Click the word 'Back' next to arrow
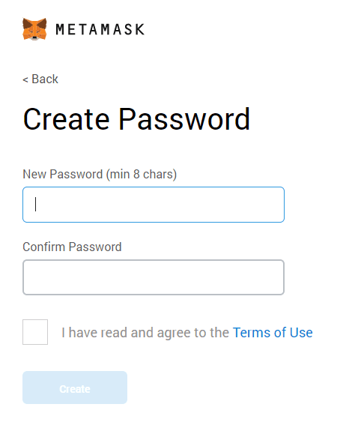The width and height of the screenshot is (361, 428). [45, 79]
